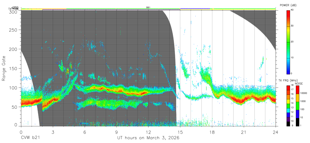310x143 pixels.
Task: Click the 200 tick on the Range Gate axis
Action: click(13, 49)
